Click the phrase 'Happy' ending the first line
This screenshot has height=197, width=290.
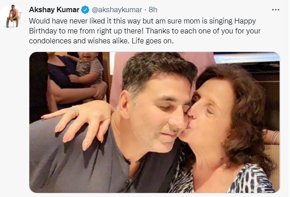(x=258, y=21)
